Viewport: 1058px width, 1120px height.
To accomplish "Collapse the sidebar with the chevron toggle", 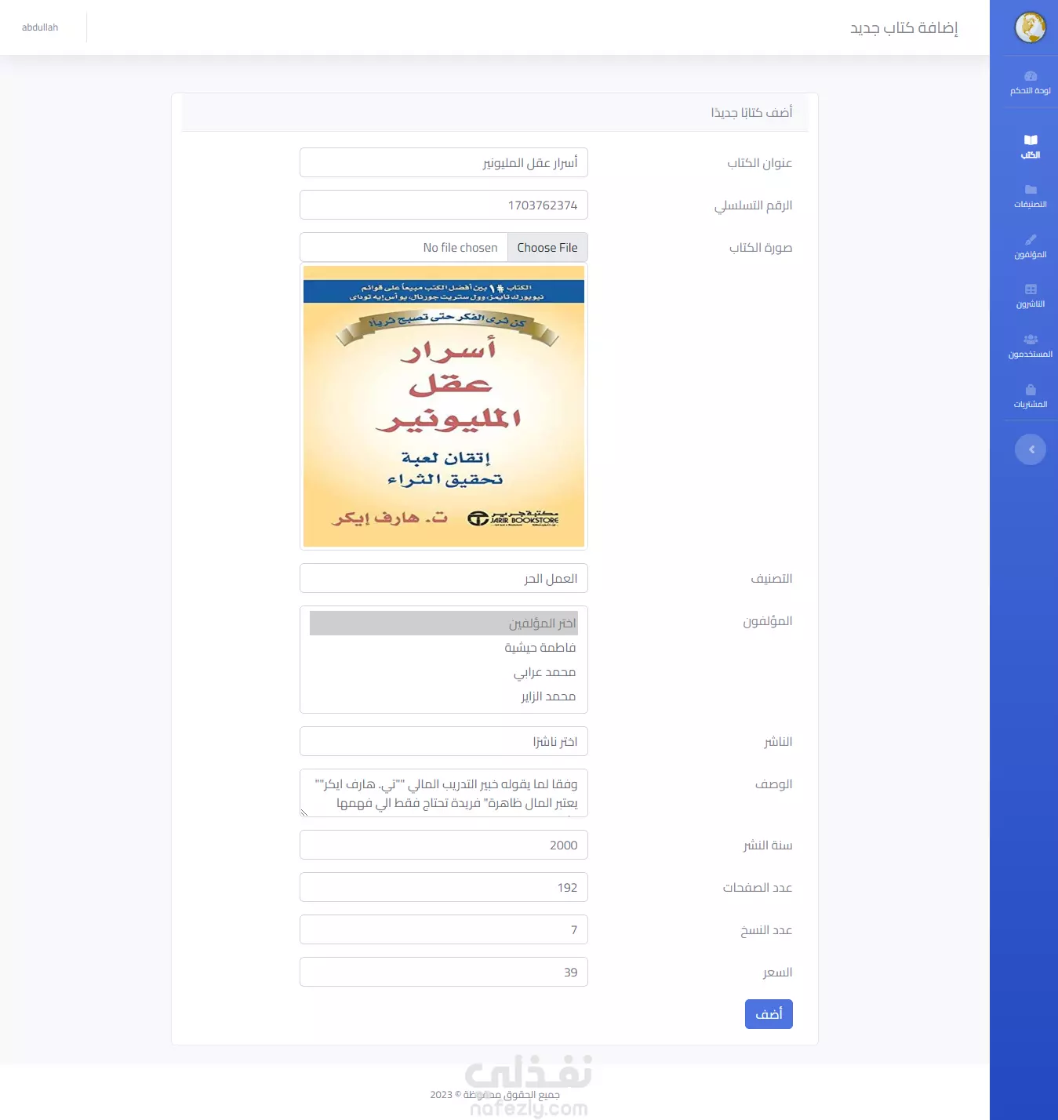I will pos(1031,449).
